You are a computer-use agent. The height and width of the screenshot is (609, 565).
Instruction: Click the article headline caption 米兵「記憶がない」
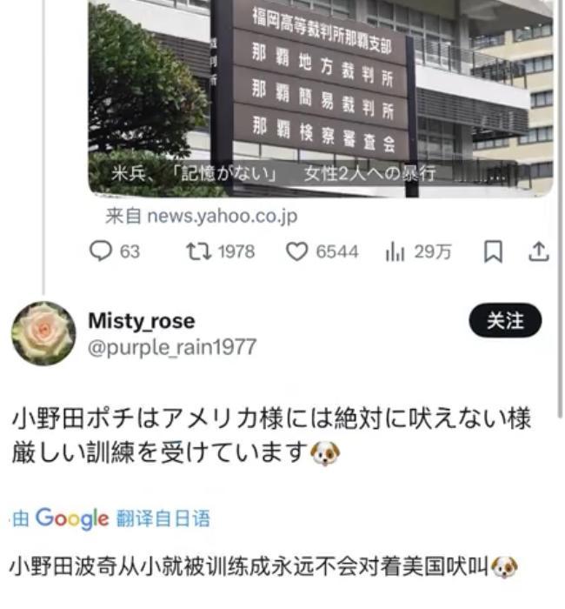coord(273,174)
